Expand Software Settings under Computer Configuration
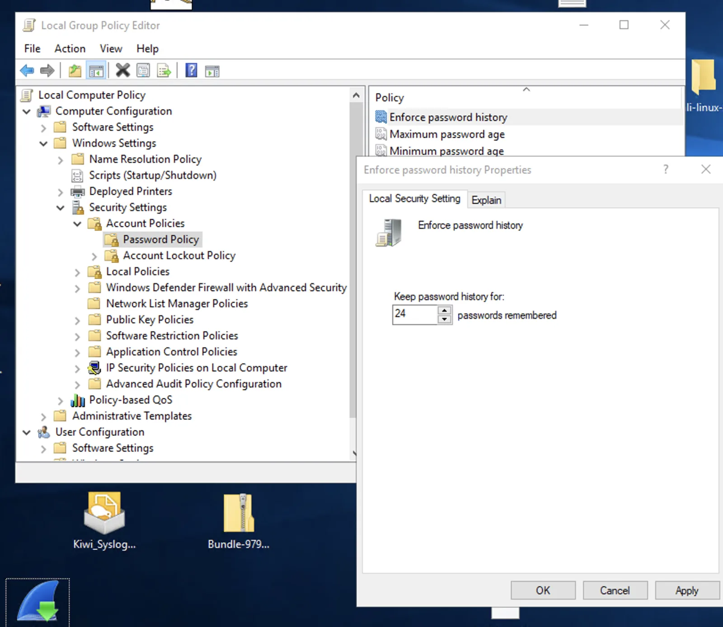Viewport: 723px width, 627px height. (43, 128)
